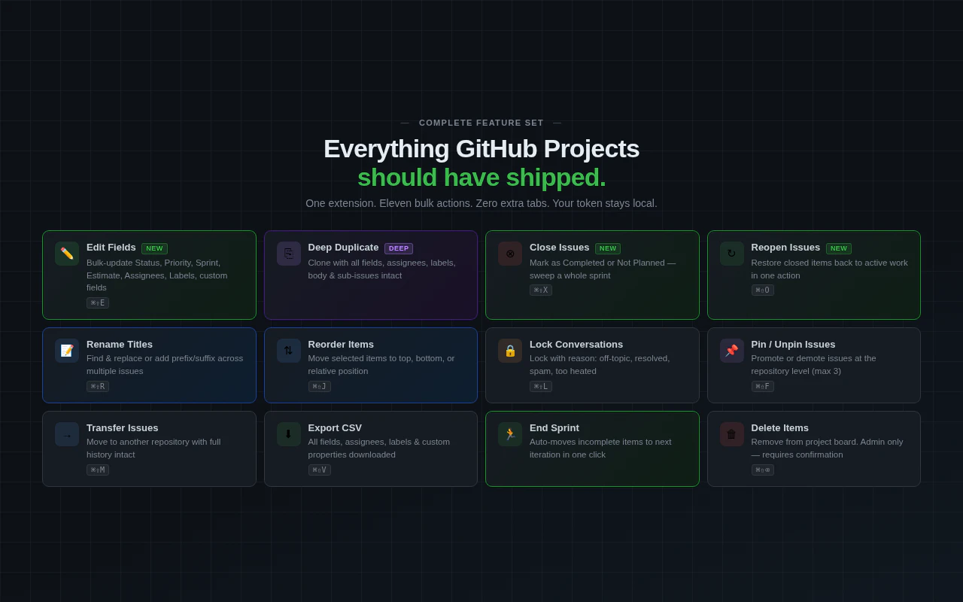Click the memo icon on Rename Titles card

coord(67,351)
